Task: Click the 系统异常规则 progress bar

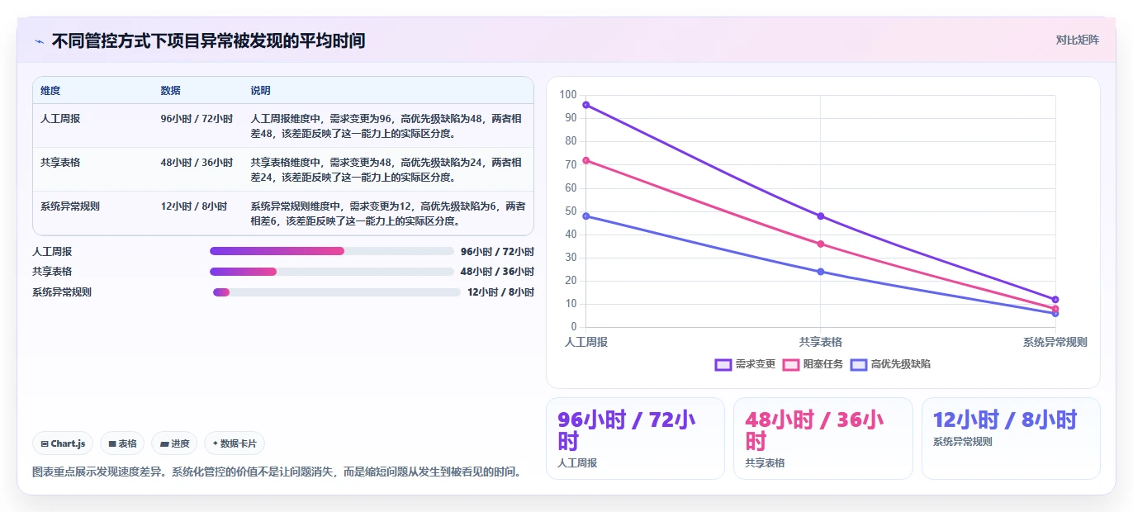Action: pyautogui.click(x=337, y=292)
